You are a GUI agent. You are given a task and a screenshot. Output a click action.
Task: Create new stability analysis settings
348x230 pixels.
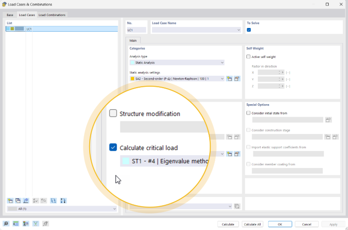click(x=229, y=154)
